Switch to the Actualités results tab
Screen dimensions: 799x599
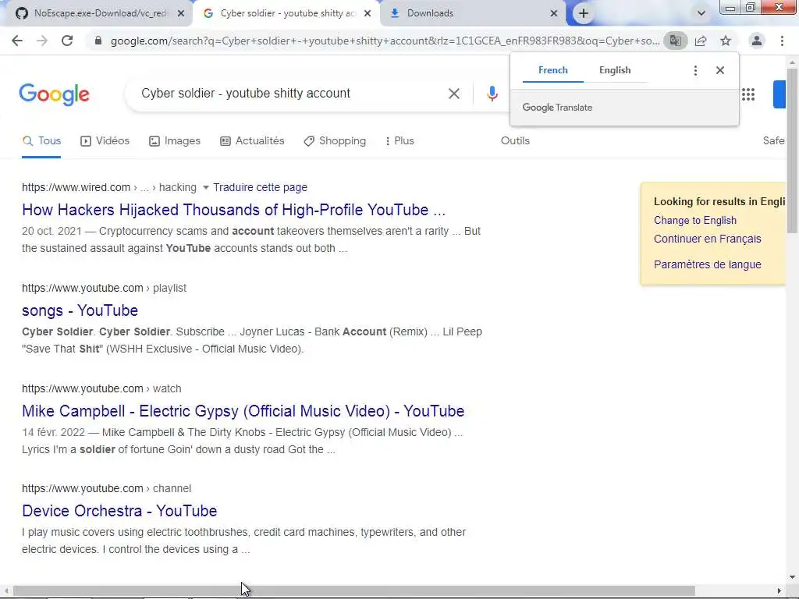click(x=252, y=141)
